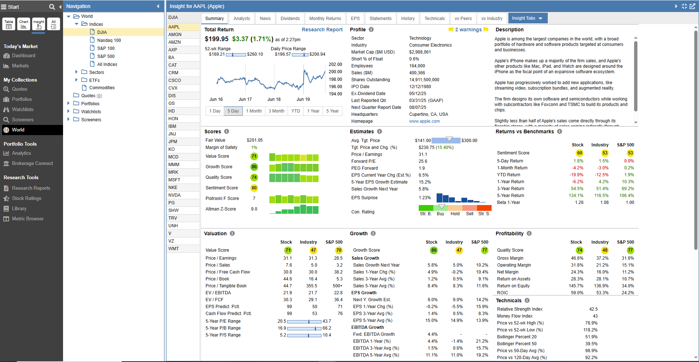Open www.apple.com homepage link
The width and height of the screenshot is (699, 362).
coord(424,121)
